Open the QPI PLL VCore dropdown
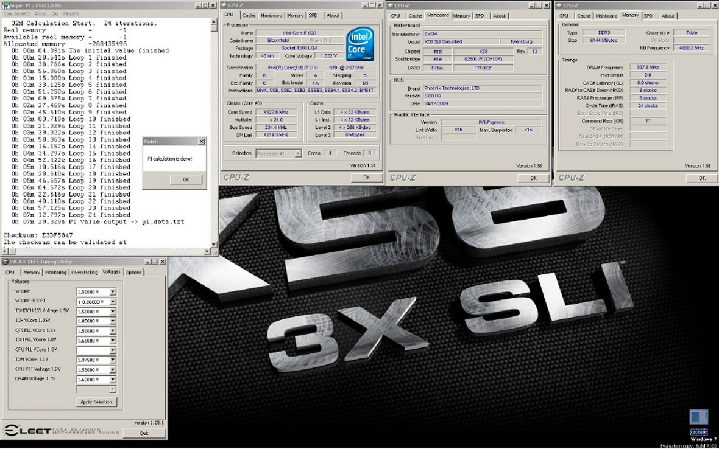The height and width of the screenshot is (449, 719). pyautogui.click(x=113, y=330)
